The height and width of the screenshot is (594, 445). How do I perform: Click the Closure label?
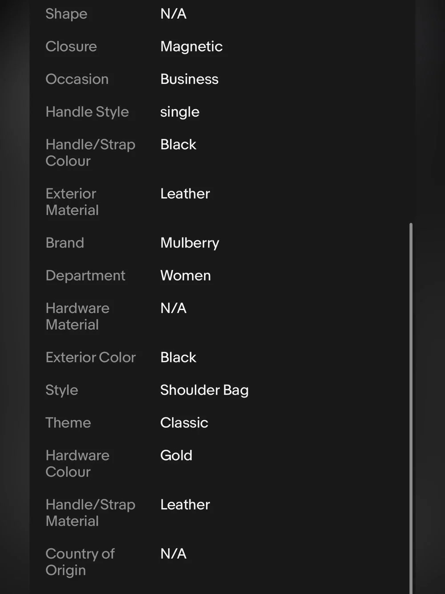(x=71, y=46)
